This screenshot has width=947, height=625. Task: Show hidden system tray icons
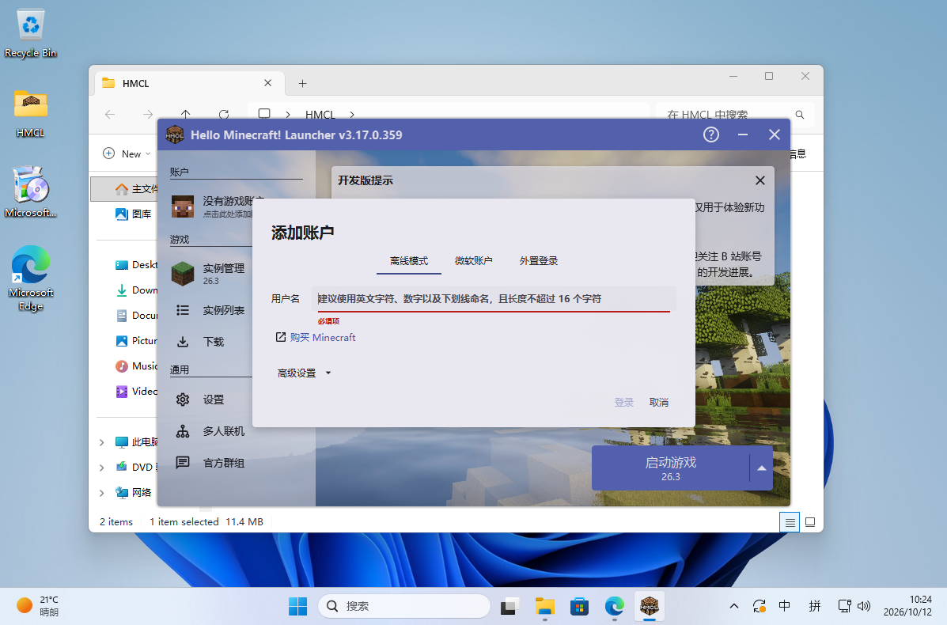click(734, 606)
